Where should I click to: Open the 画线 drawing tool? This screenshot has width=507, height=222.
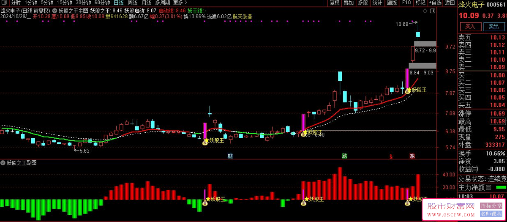click(392, 3)
